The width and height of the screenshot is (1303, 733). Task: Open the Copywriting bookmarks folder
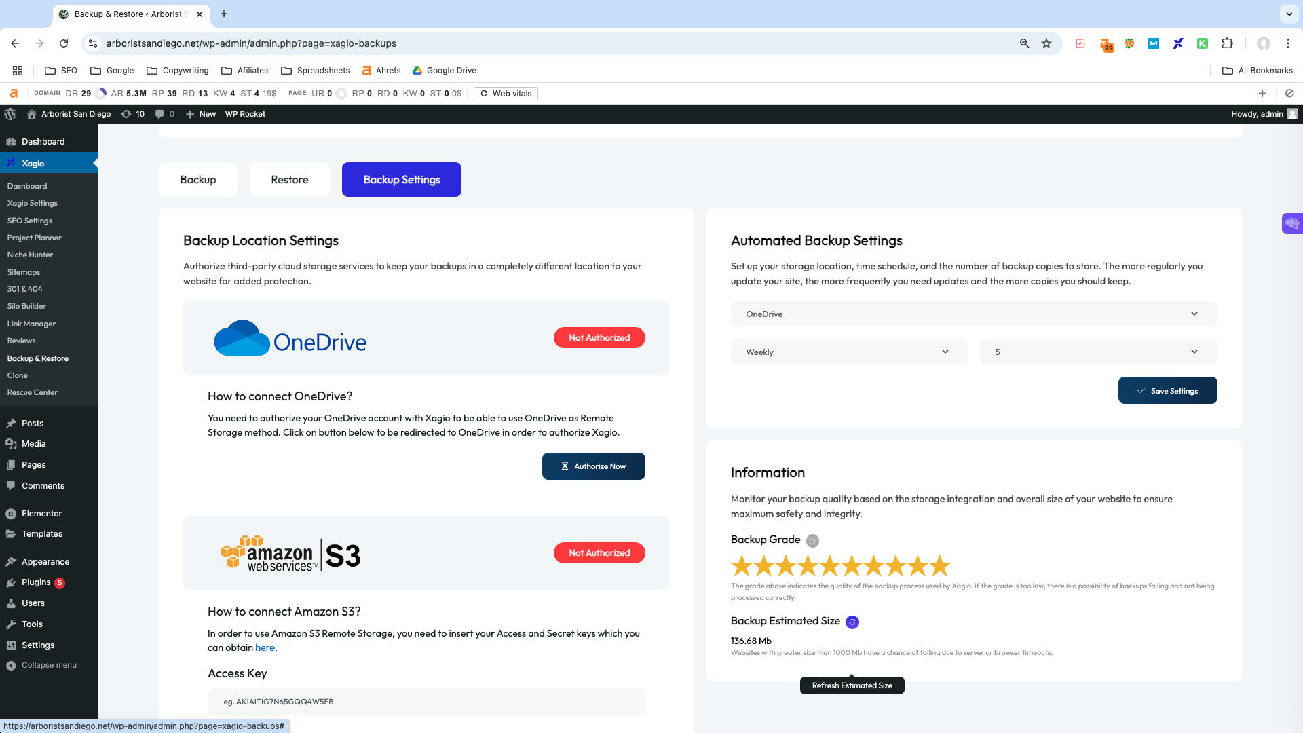click(x=177, y=71)
